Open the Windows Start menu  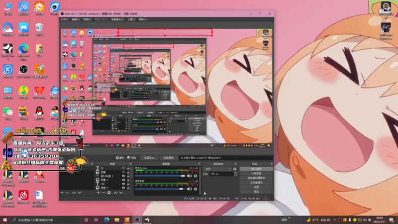(4, 220)
